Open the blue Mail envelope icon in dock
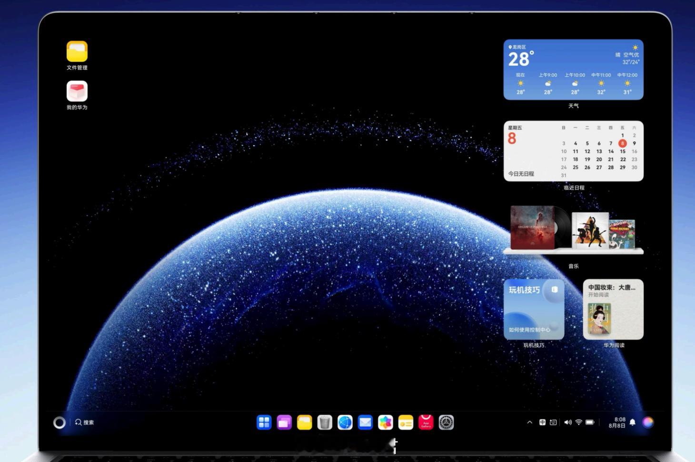 [365, 422]
